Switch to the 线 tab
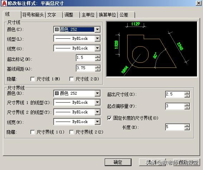Viewport: 203px width, 170px height. [x=12, y=14]
